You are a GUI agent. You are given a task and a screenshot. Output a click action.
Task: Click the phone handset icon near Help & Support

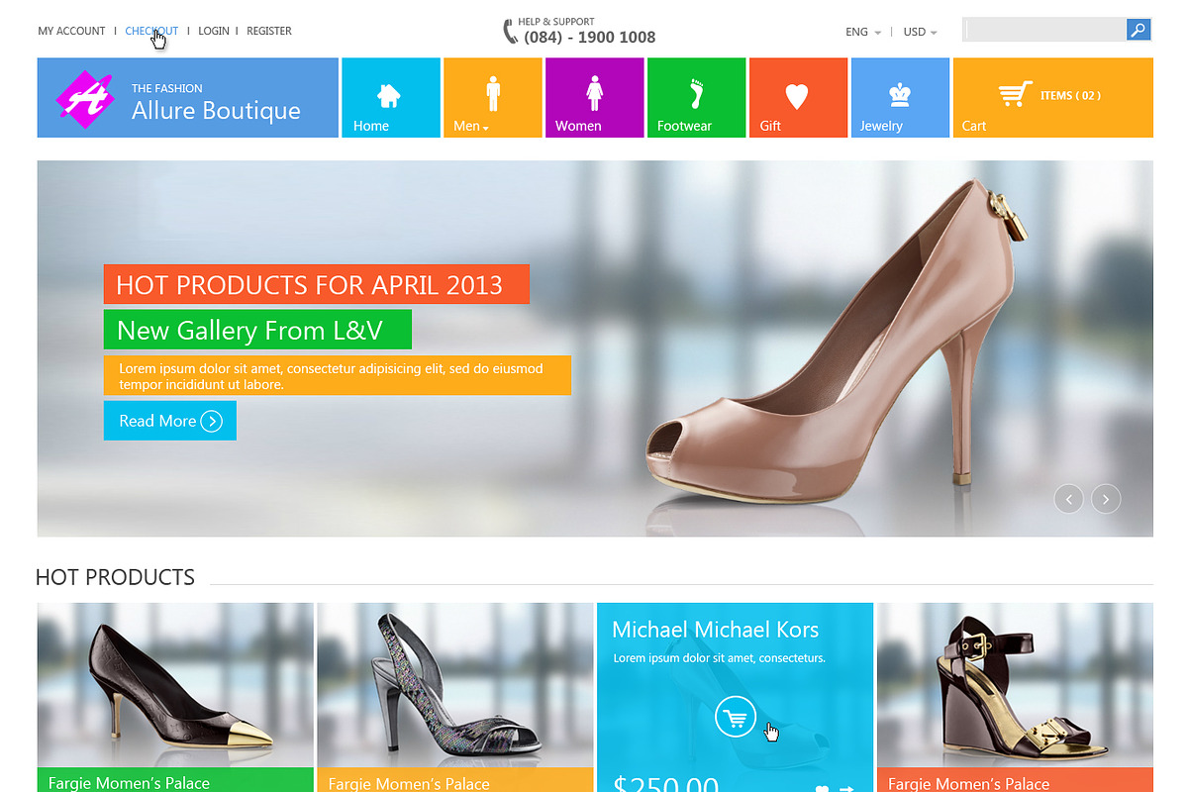pyautogui.click(x=511, y=31)
